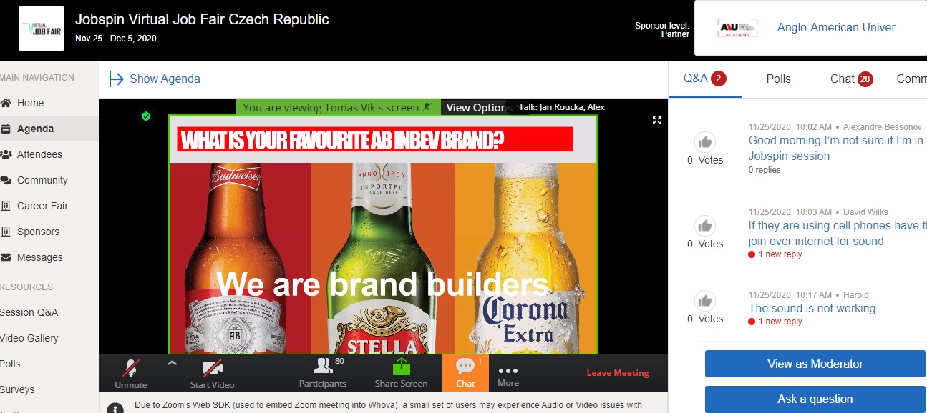Switch to the Q&A tab
The image size is (927, 413).
705,79
